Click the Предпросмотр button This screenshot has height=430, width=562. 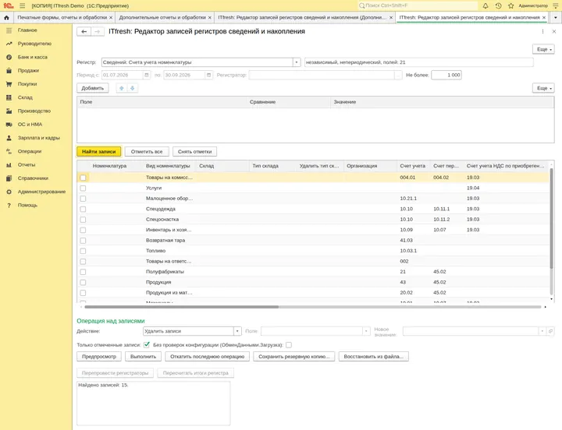(99, 357)
